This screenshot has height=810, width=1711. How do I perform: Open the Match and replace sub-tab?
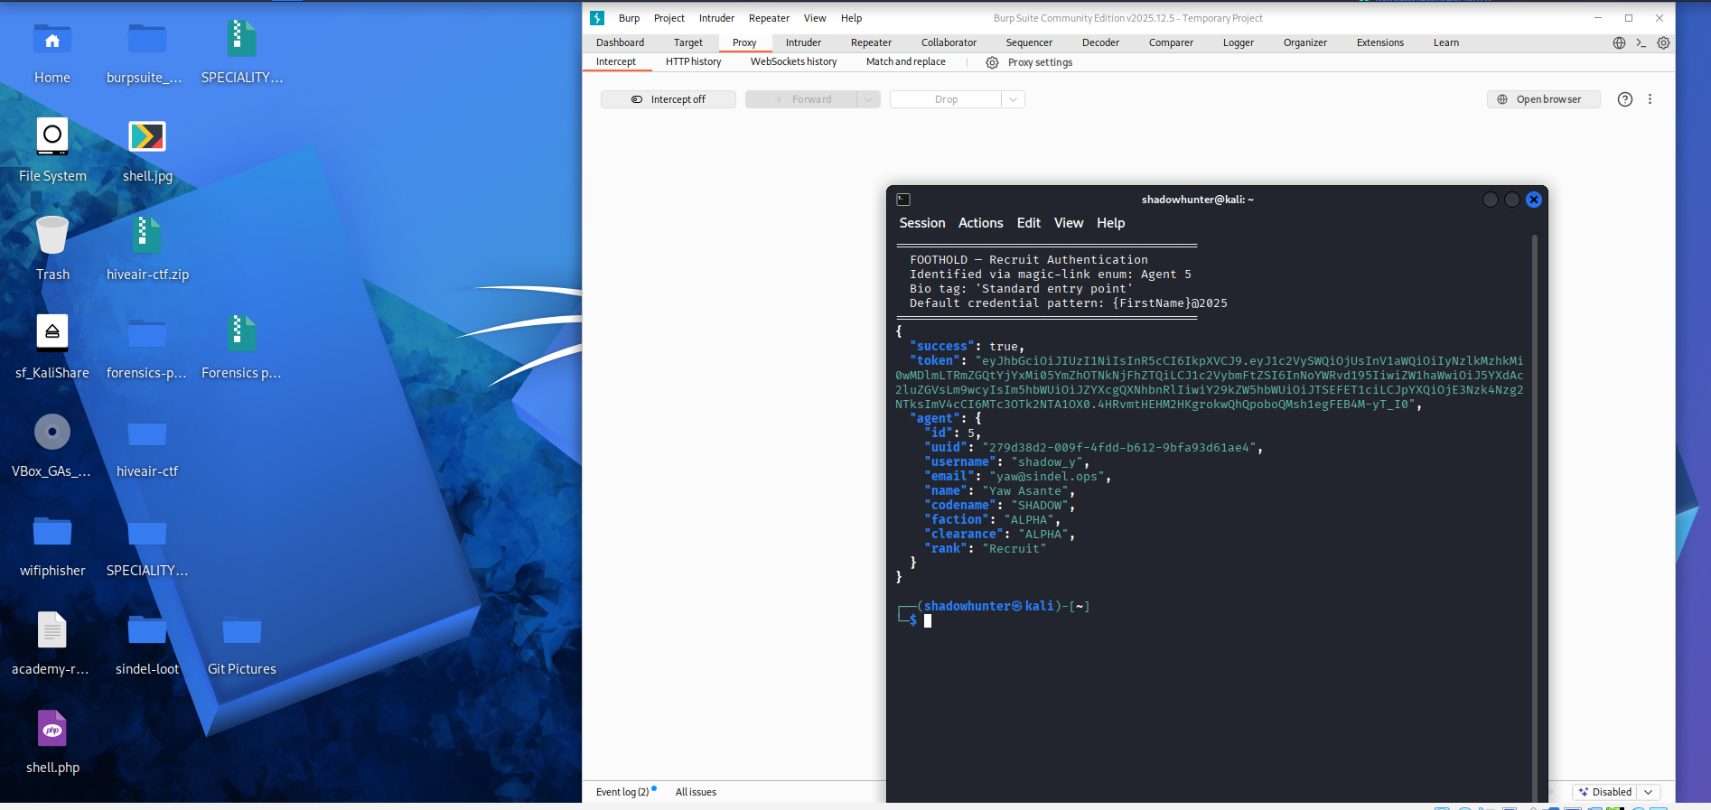[905, 62]
